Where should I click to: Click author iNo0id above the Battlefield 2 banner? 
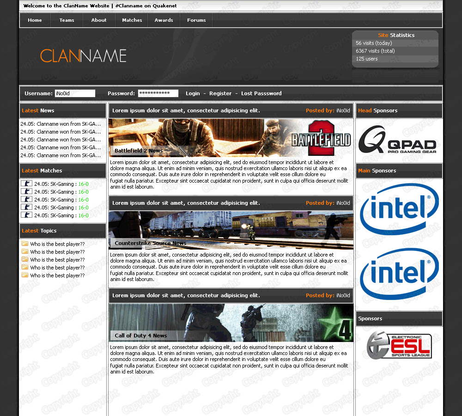tap(343, 110)
